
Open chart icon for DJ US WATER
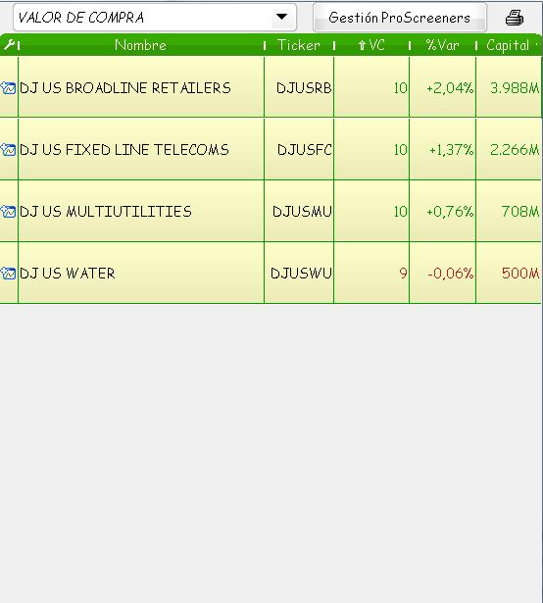[x=8, y=274]
